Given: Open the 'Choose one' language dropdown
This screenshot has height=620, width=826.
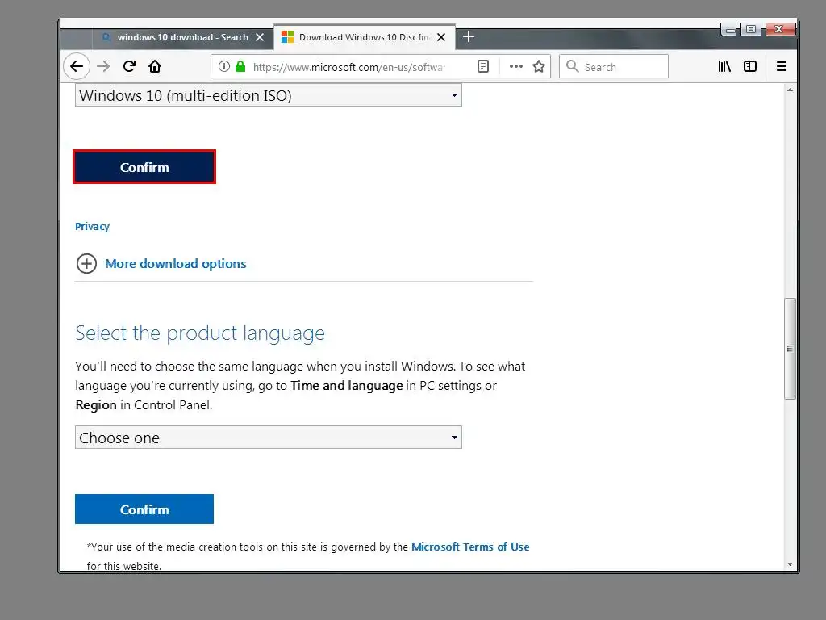Looking at the screenshot, I should [269, 438].
